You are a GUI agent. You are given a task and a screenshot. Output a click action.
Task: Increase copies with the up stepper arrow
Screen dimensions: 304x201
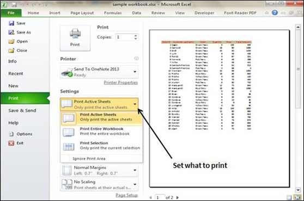(x=136, y=35)
